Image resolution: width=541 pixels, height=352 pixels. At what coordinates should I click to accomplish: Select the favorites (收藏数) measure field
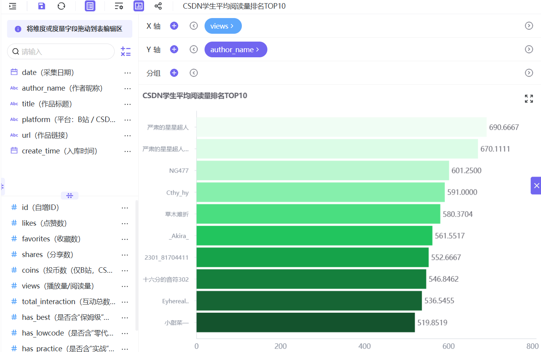pos(51,239)
